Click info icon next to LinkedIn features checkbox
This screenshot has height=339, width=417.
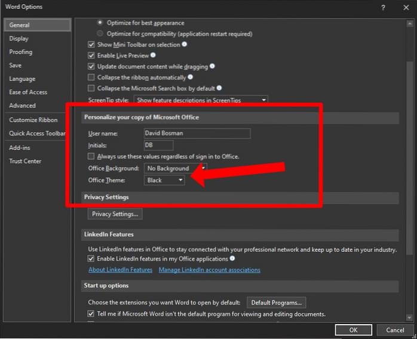(232, 259)
